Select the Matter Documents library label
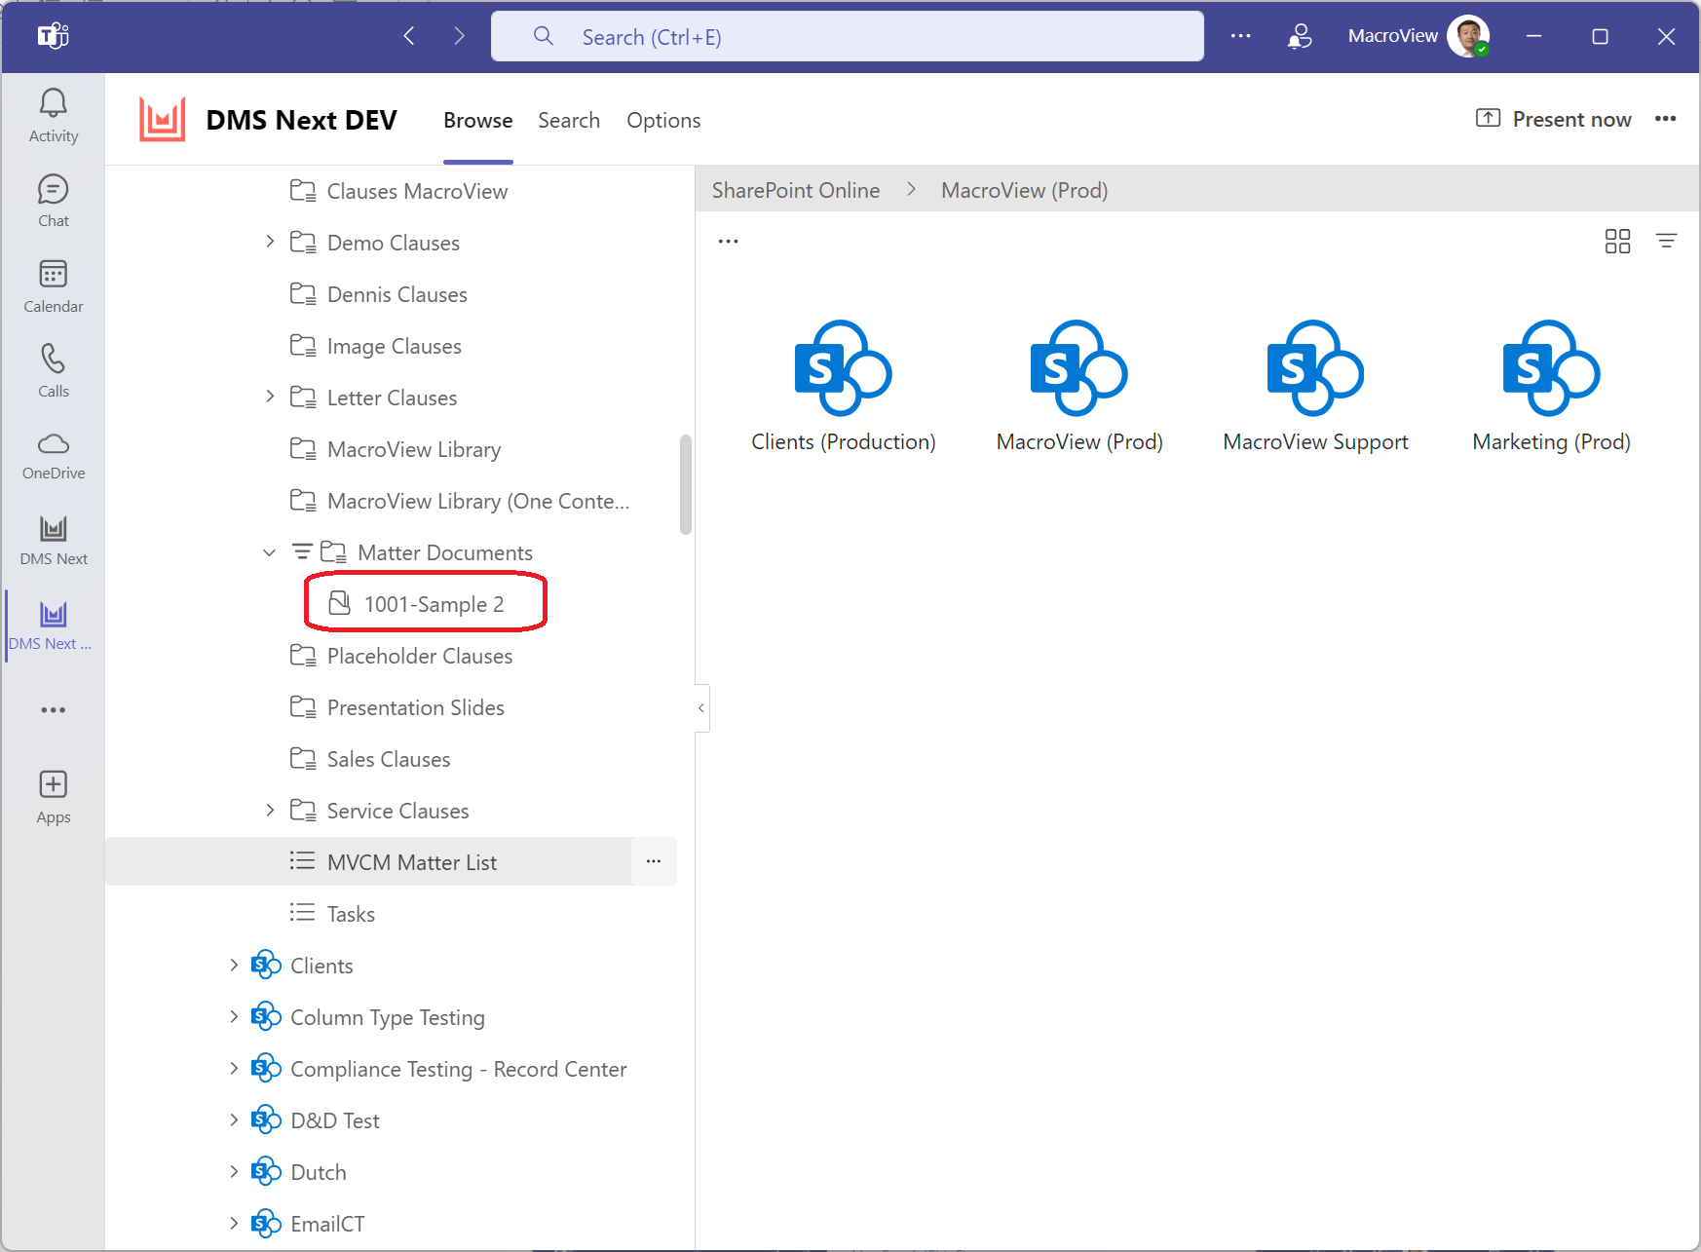The image size is (1701, 1252). (x=445, y=552)
